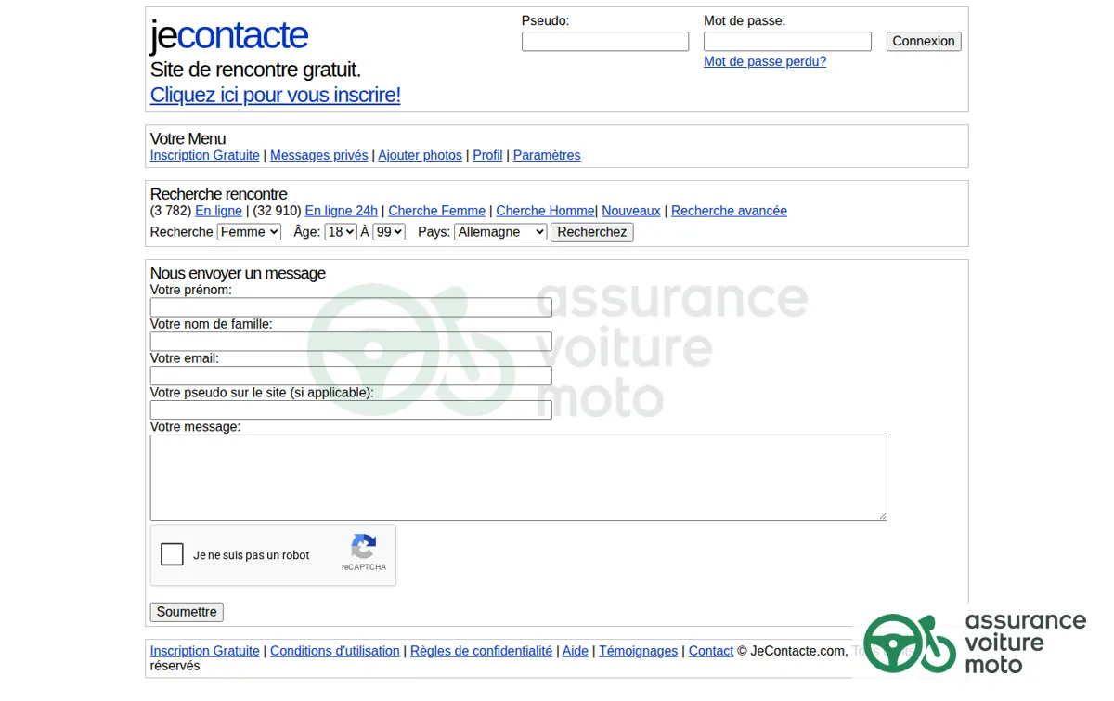Open the 'Mot de passe perdu?' link
Viewport: 1114px width, 701px height.
[x=765, y=61]
